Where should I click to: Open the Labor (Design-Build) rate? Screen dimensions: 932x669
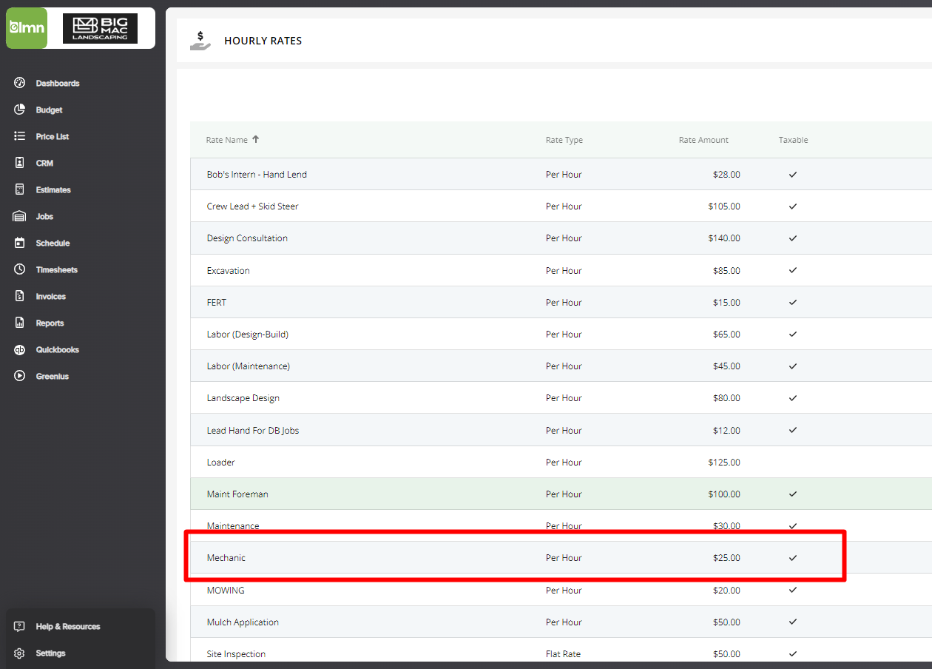click(248, 334)
